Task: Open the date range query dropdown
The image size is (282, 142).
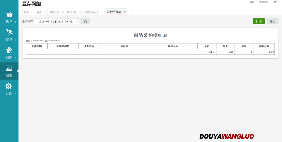Action: pos(57,21)
